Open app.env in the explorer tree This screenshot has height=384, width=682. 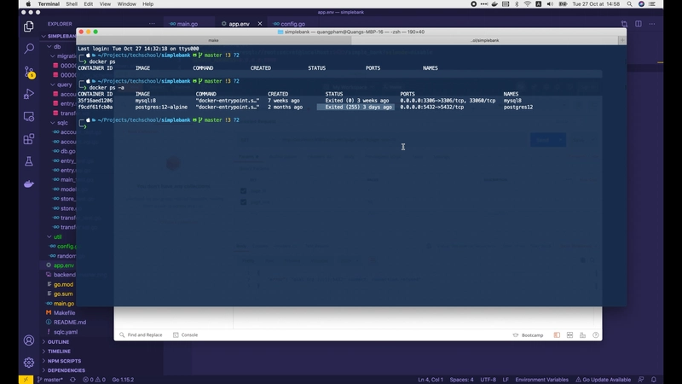(x=63, y=265)
